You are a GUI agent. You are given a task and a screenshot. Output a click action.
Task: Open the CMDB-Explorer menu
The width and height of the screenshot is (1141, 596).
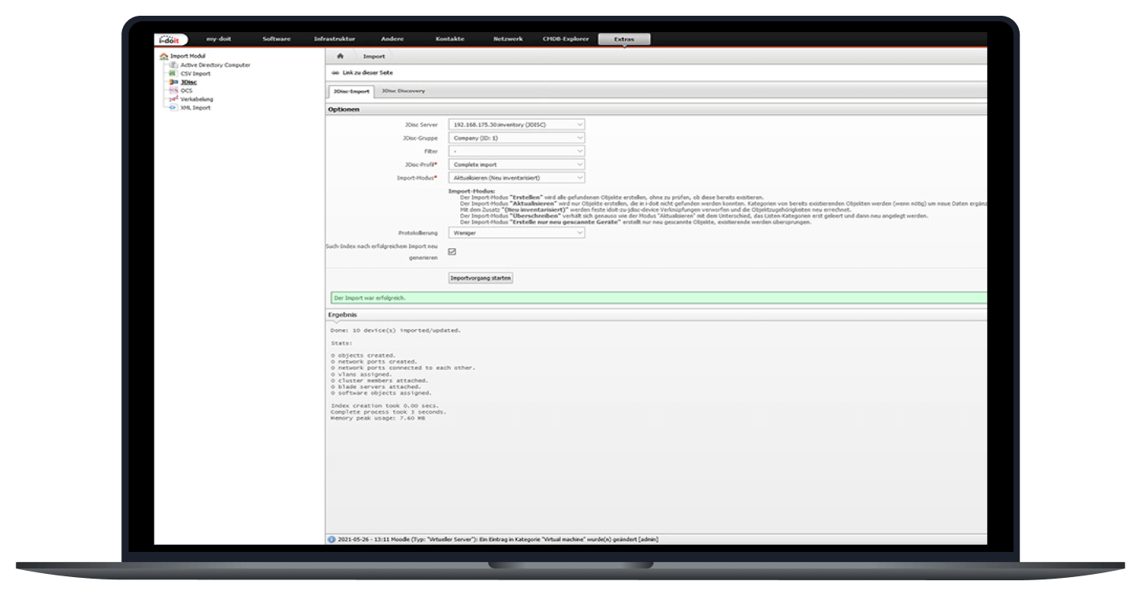565,39
